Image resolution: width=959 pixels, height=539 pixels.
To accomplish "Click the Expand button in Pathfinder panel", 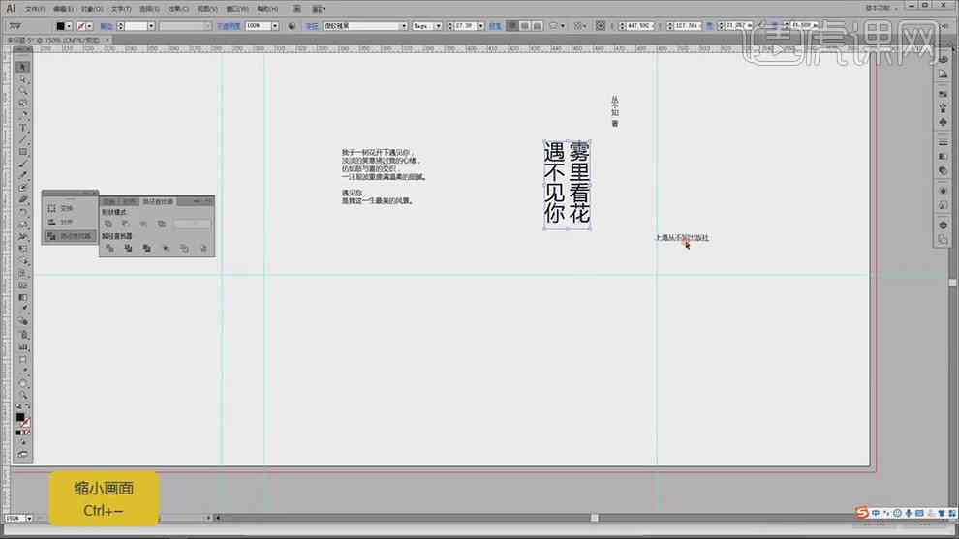I will point(192,225).
